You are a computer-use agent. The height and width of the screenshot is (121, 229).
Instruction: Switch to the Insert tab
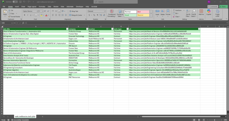[17, 7]
